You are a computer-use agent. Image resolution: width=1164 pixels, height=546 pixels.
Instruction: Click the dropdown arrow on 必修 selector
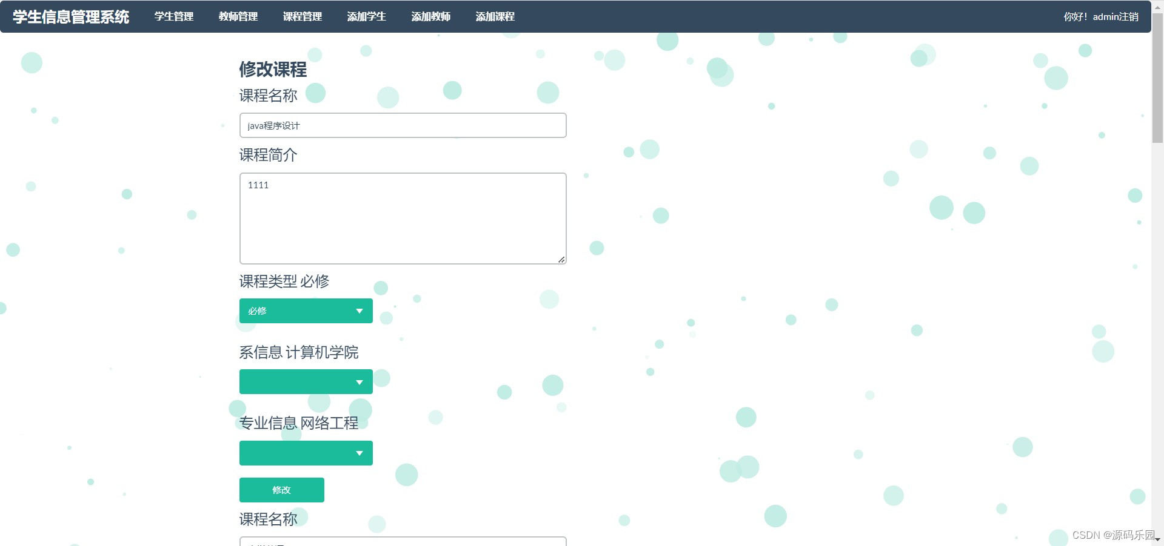coord(360,311)
